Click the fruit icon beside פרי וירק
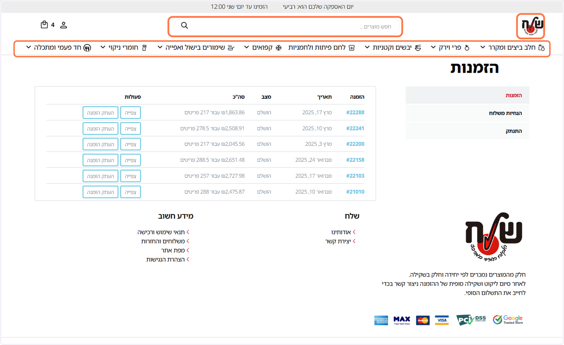 click(x=467, y=48)
